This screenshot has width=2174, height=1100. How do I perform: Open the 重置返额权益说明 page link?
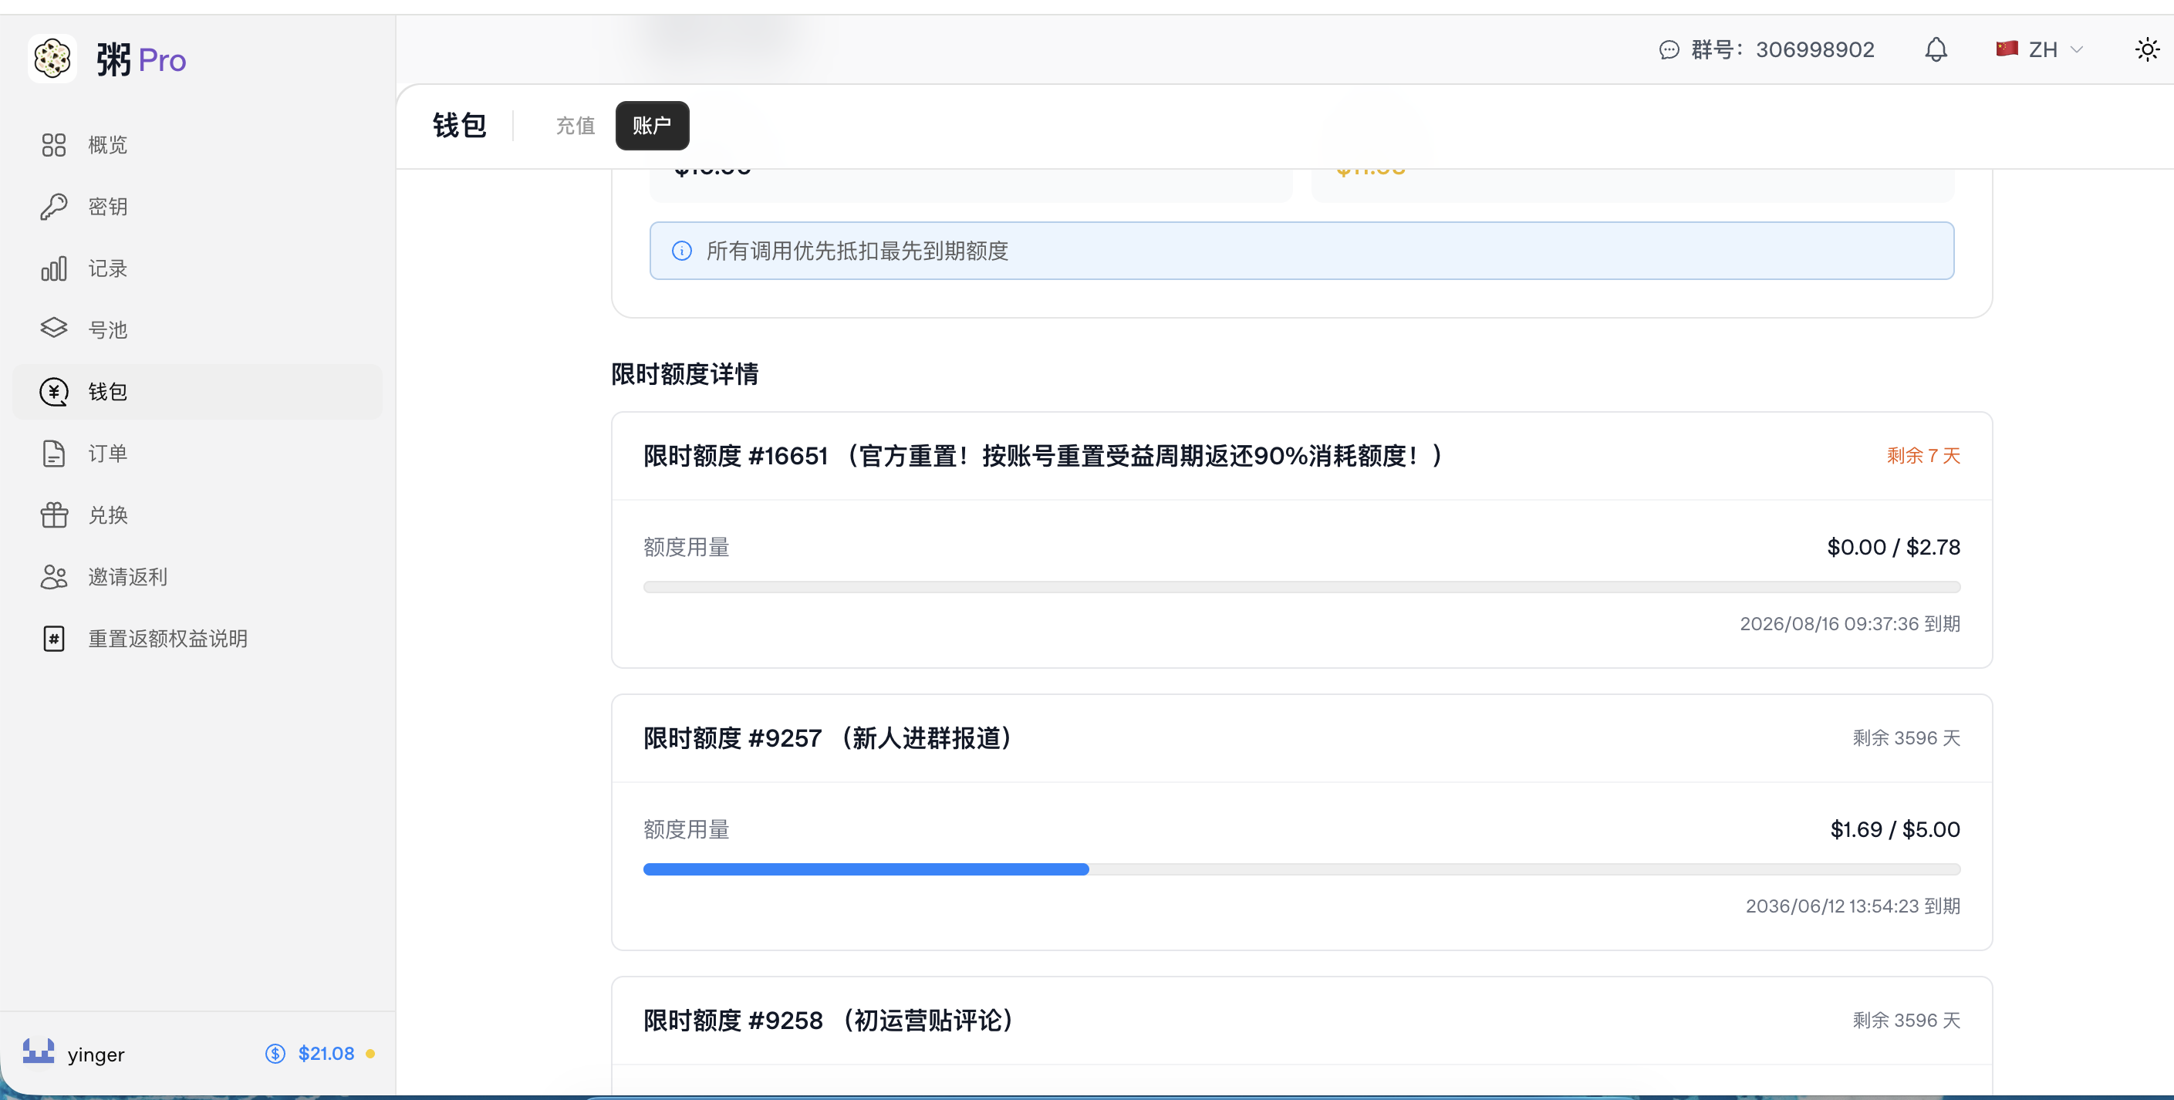click(x=197, y=639)
